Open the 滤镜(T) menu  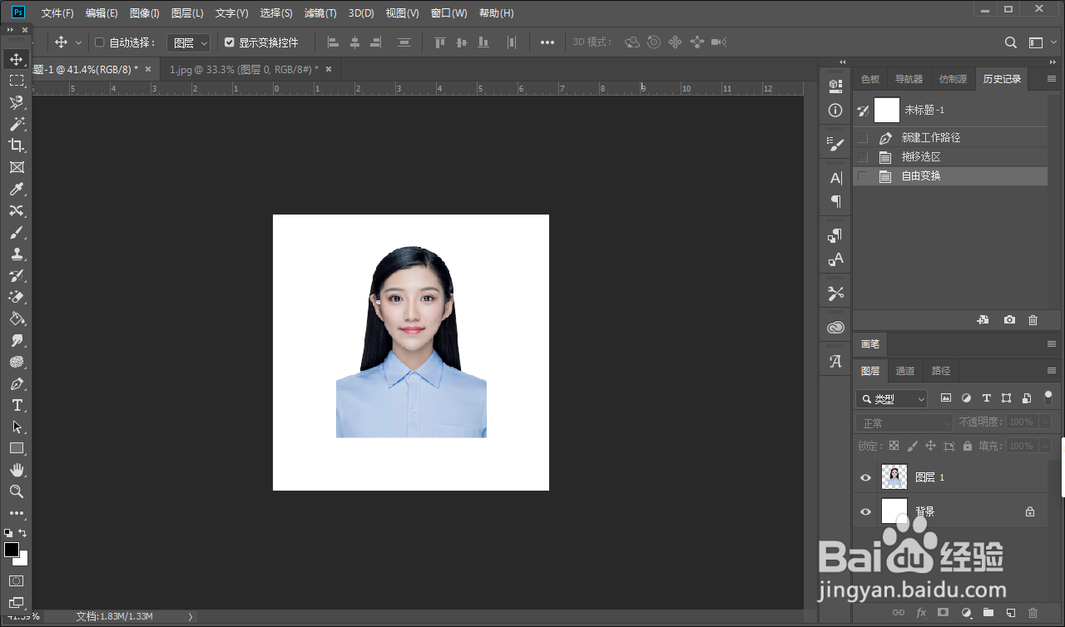click(320, 13)
